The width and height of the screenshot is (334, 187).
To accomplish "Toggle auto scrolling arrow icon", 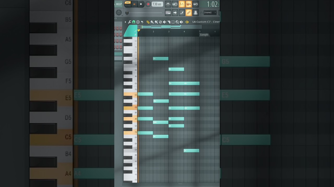I will tap(175, 12).
